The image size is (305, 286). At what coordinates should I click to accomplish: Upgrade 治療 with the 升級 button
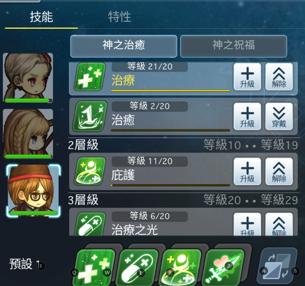pos(247,77)
